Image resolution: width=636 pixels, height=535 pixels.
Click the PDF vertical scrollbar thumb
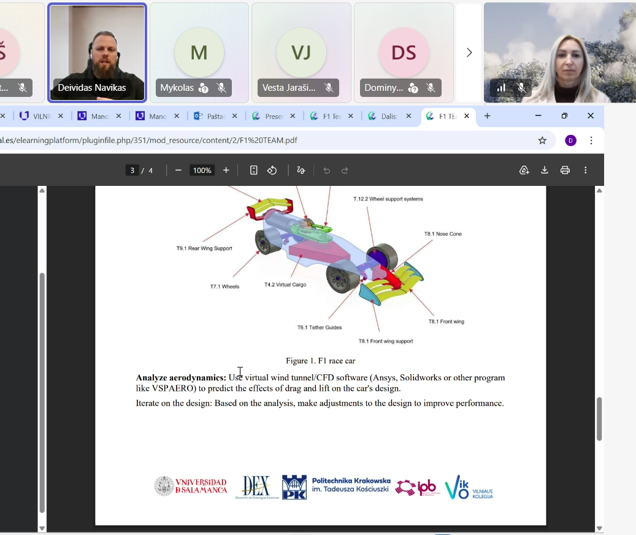point(599,418)
